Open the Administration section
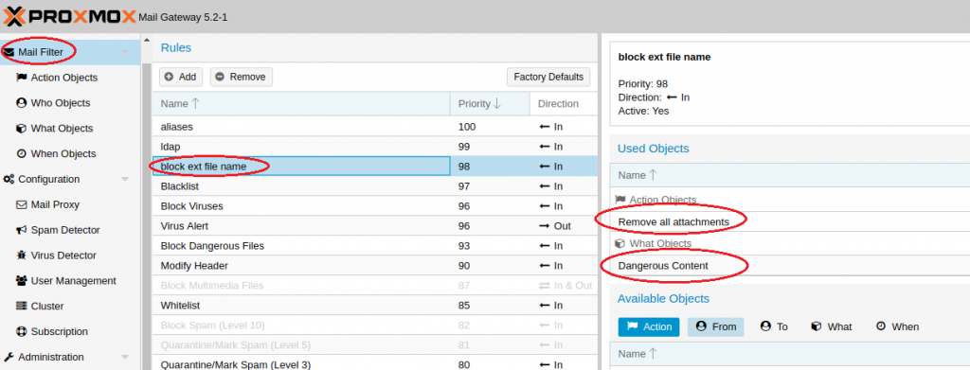This screenshot has width=970, height=370. pos(51,357)
